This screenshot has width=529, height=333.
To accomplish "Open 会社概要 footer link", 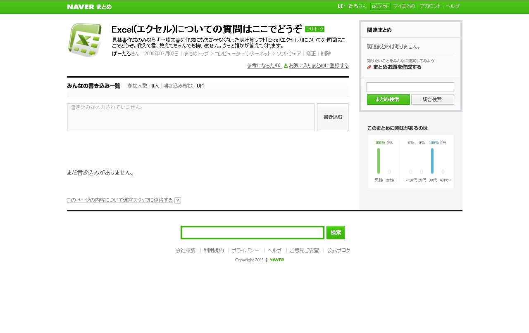I will (186, 250).
